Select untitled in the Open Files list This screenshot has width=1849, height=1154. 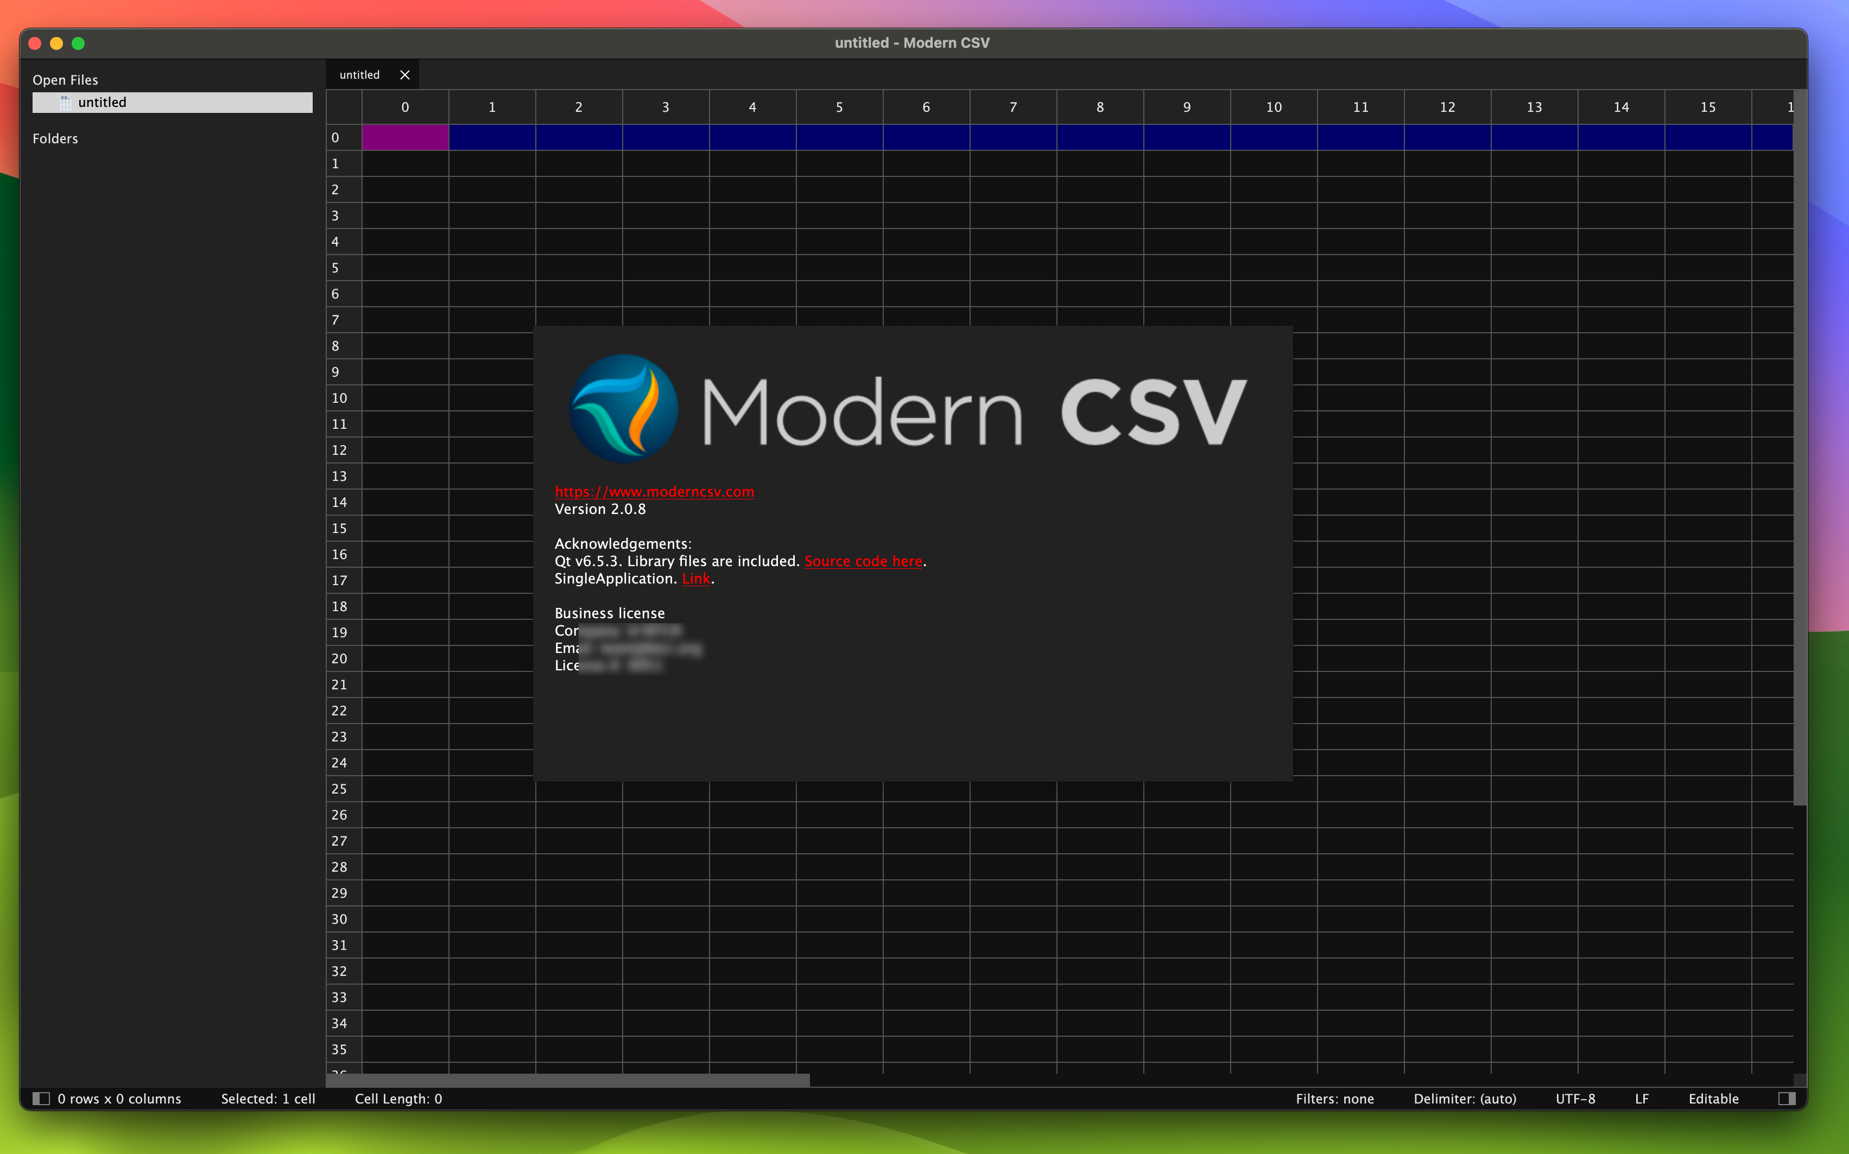[104, 102]
